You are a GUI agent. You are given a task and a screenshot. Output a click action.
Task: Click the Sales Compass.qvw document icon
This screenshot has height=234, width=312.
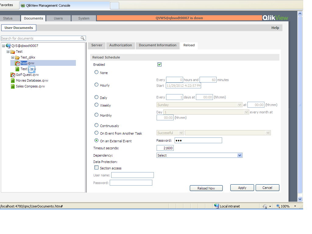click(x=13, y=86)
